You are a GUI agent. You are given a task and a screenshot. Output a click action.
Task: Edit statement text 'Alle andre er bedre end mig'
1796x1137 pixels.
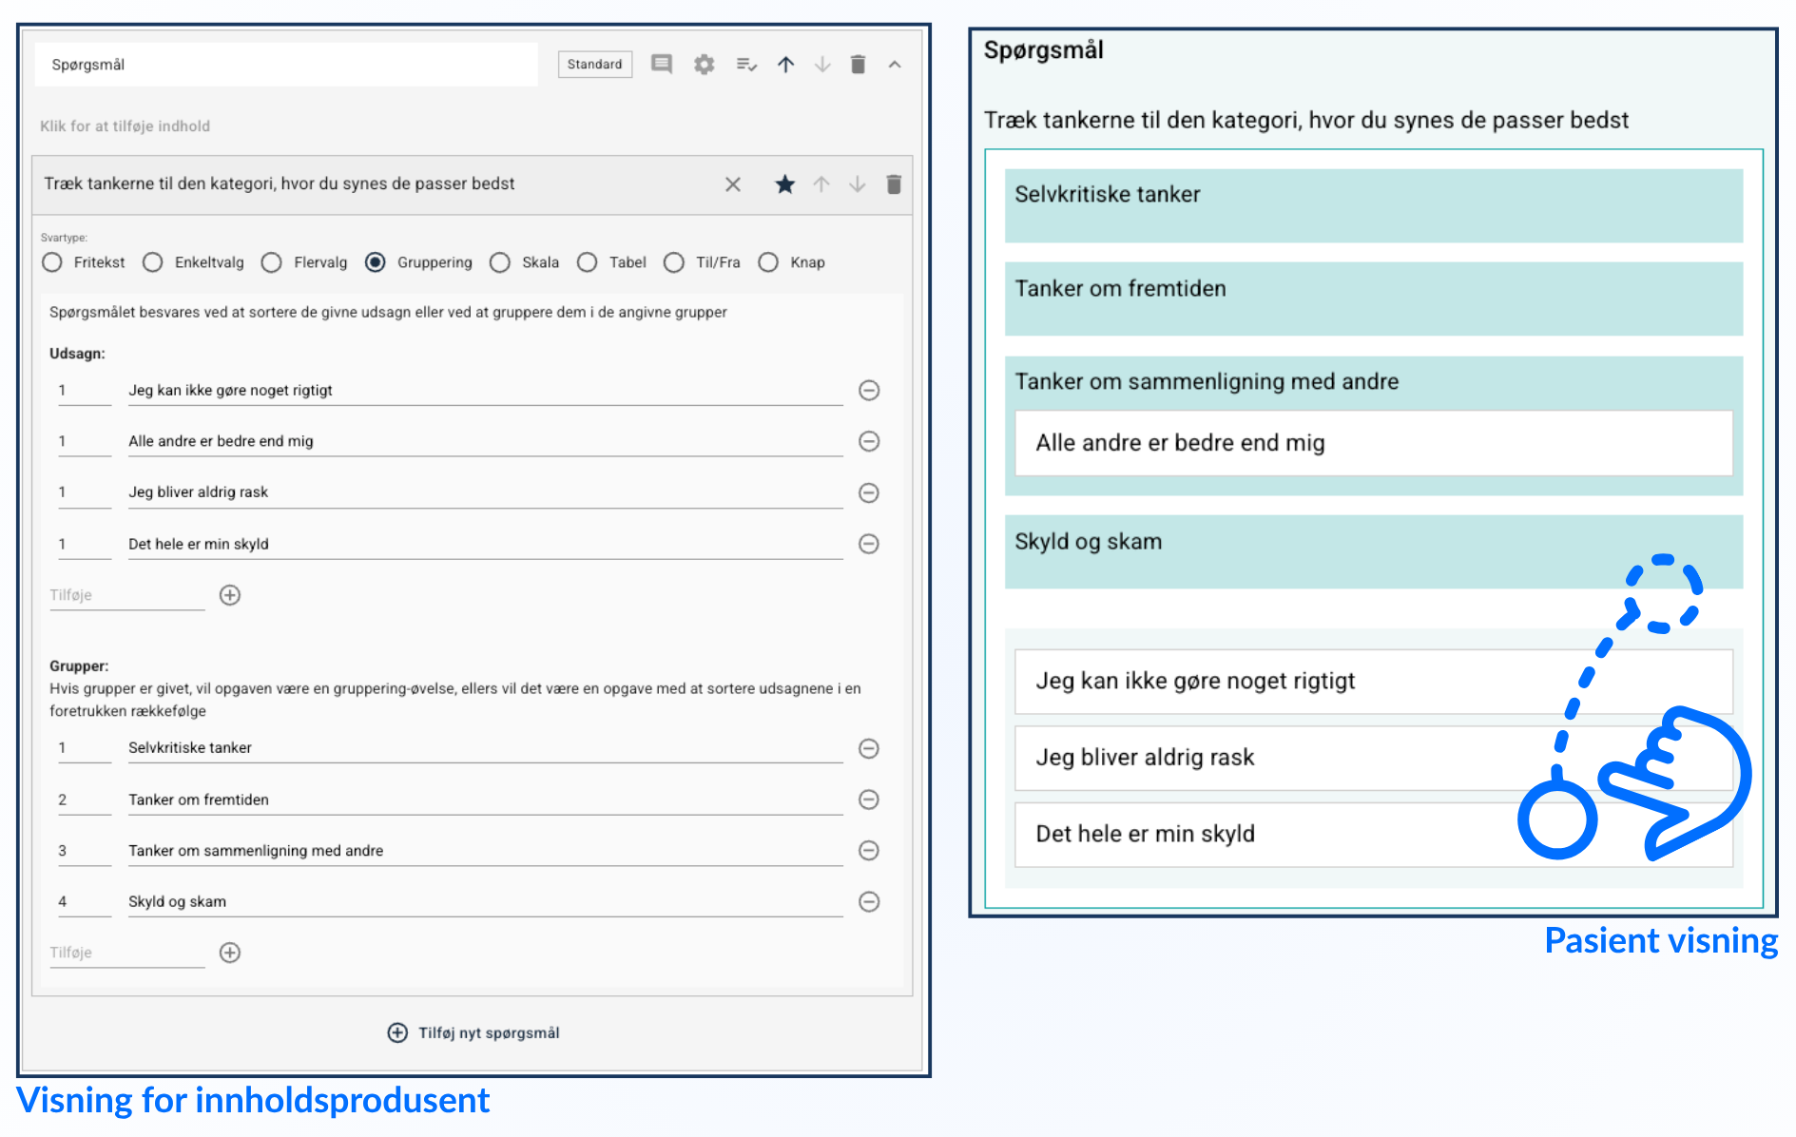486,441
